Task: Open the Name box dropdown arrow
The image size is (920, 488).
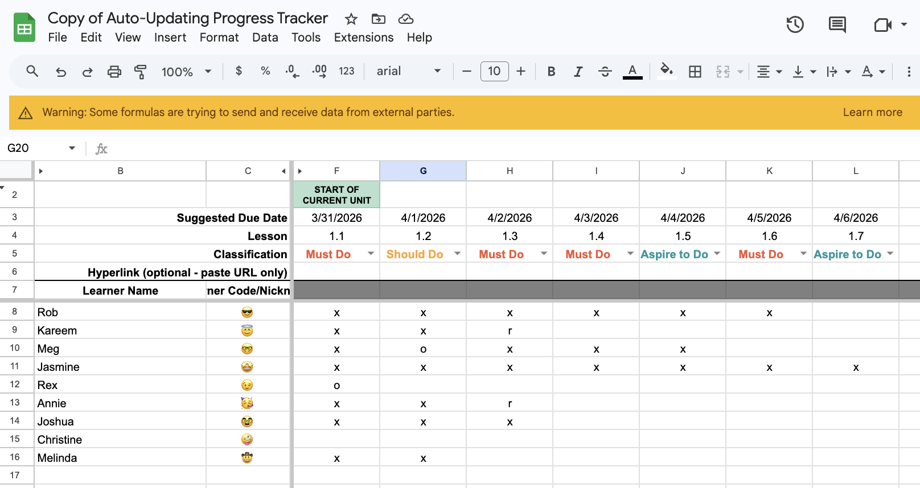Action: 72,148
